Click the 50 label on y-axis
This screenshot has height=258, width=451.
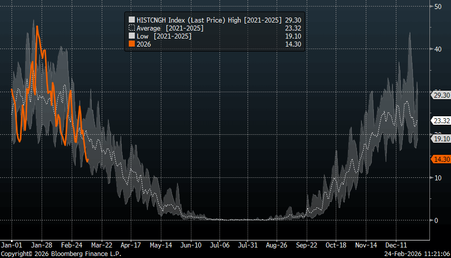(x=438, y=6)
